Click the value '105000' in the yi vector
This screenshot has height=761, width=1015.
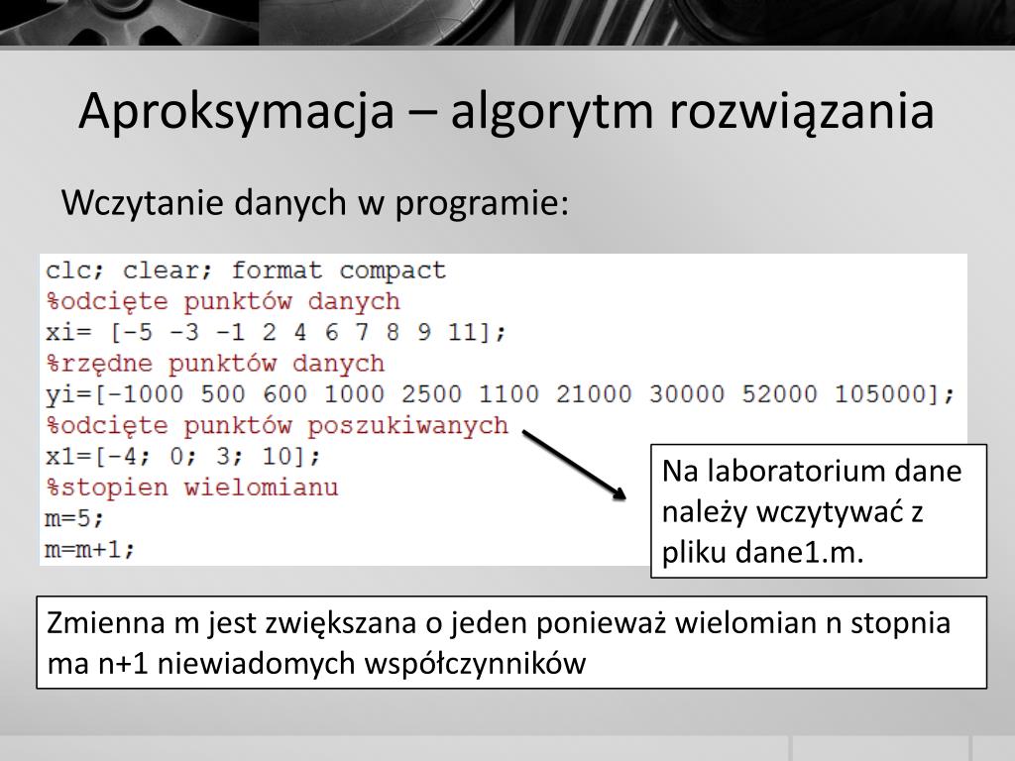tap(880, 394)
